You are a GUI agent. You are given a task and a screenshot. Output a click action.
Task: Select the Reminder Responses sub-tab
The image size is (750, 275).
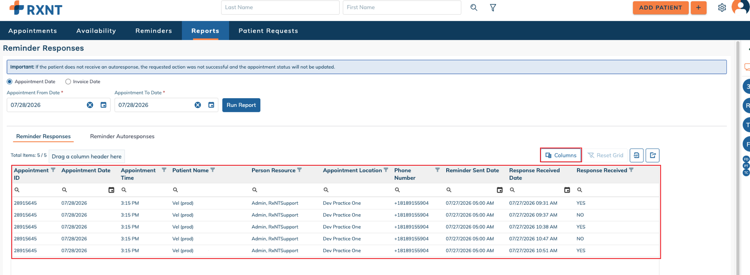[x=43, y=136]
